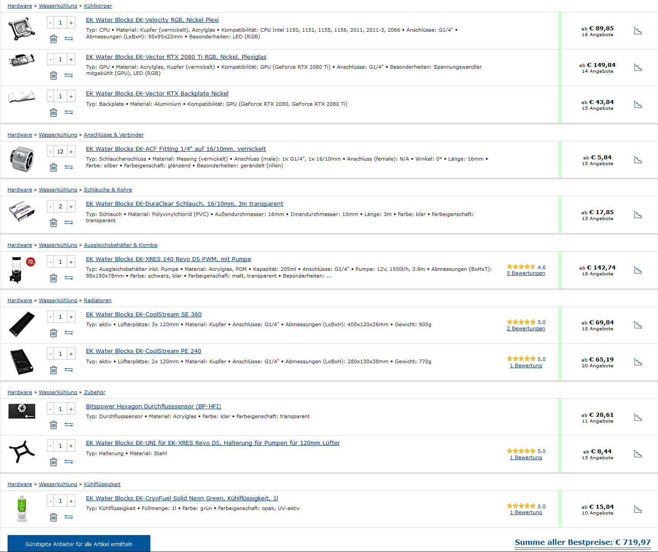This screenshot has width=658, height=552.
Task: Delete EK-Velocity RGB CPU block via trash icon
Action: tap(54, 39)
